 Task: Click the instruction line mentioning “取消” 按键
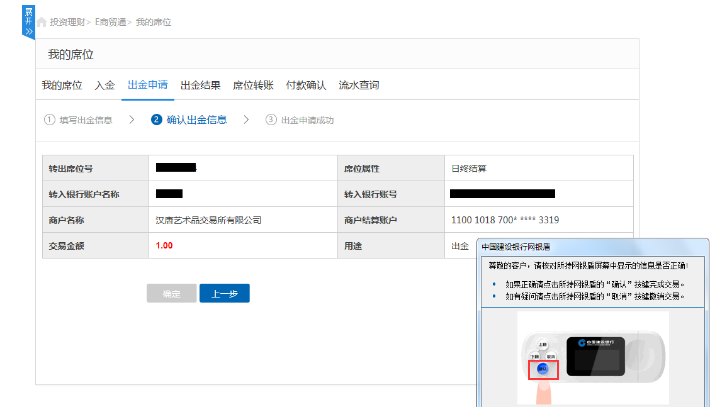595,296
